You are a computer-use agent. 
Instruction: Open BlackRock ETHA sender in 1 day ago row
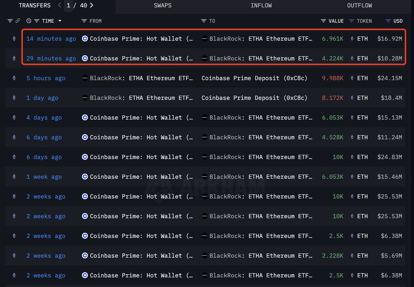(x=141, y=98)
